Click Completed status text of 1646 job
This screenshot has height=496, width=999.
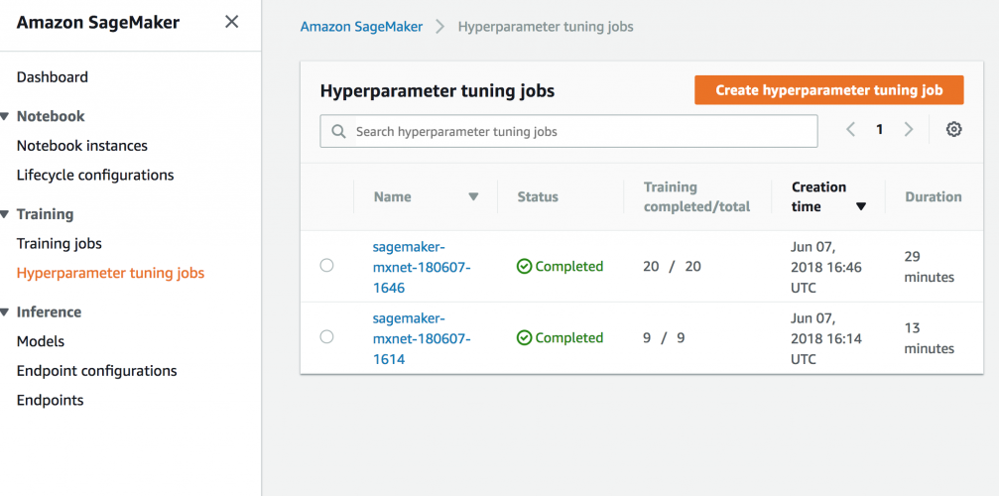click(569, 267)
